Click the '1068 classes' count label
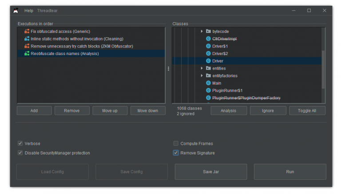 coord(189,108)
